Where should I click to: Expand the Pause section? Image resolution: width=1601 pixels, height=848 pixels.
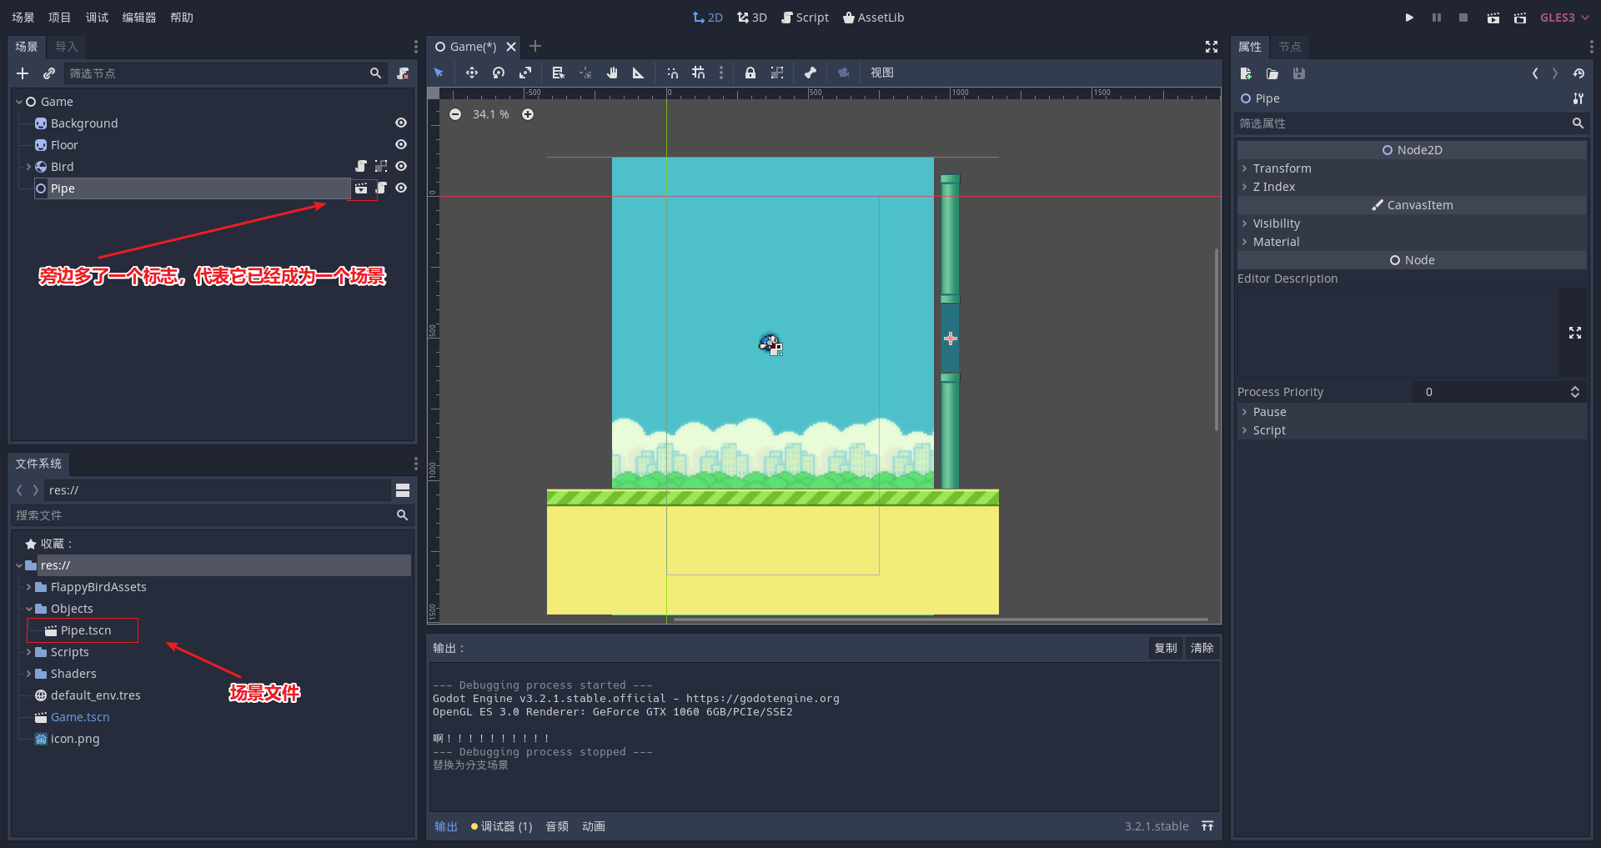[x=1412, y=412]
